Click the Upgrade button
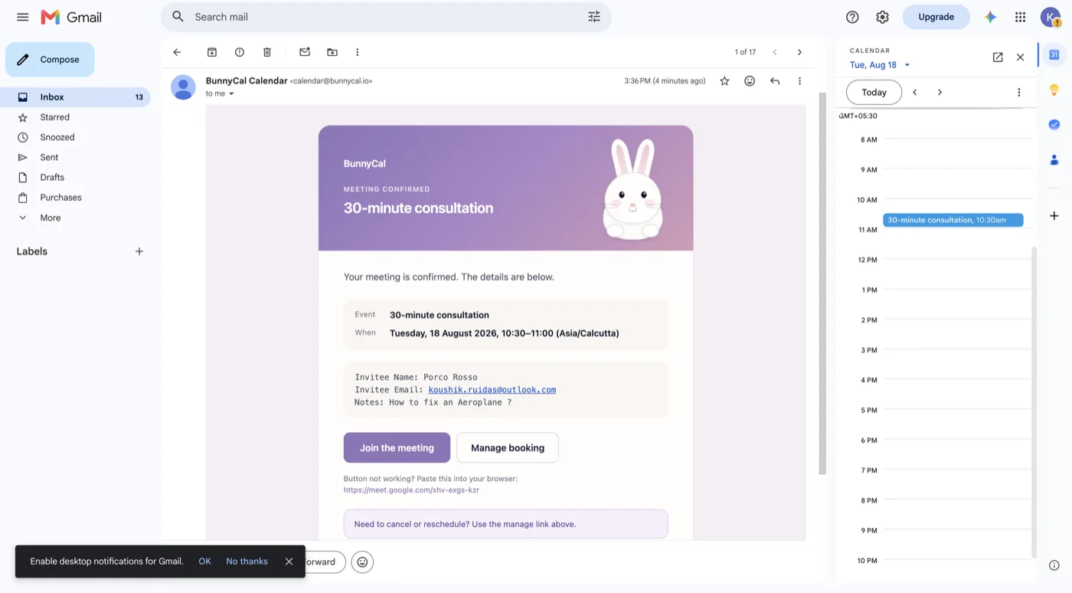The width and height of the screenshot is (1072, 593). point(936,17)
